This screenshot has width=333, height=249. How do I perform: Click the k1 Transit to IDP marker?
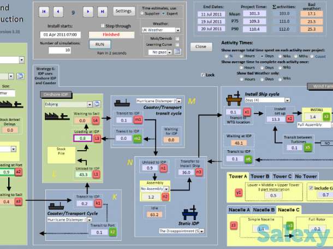tap(98, 203)
